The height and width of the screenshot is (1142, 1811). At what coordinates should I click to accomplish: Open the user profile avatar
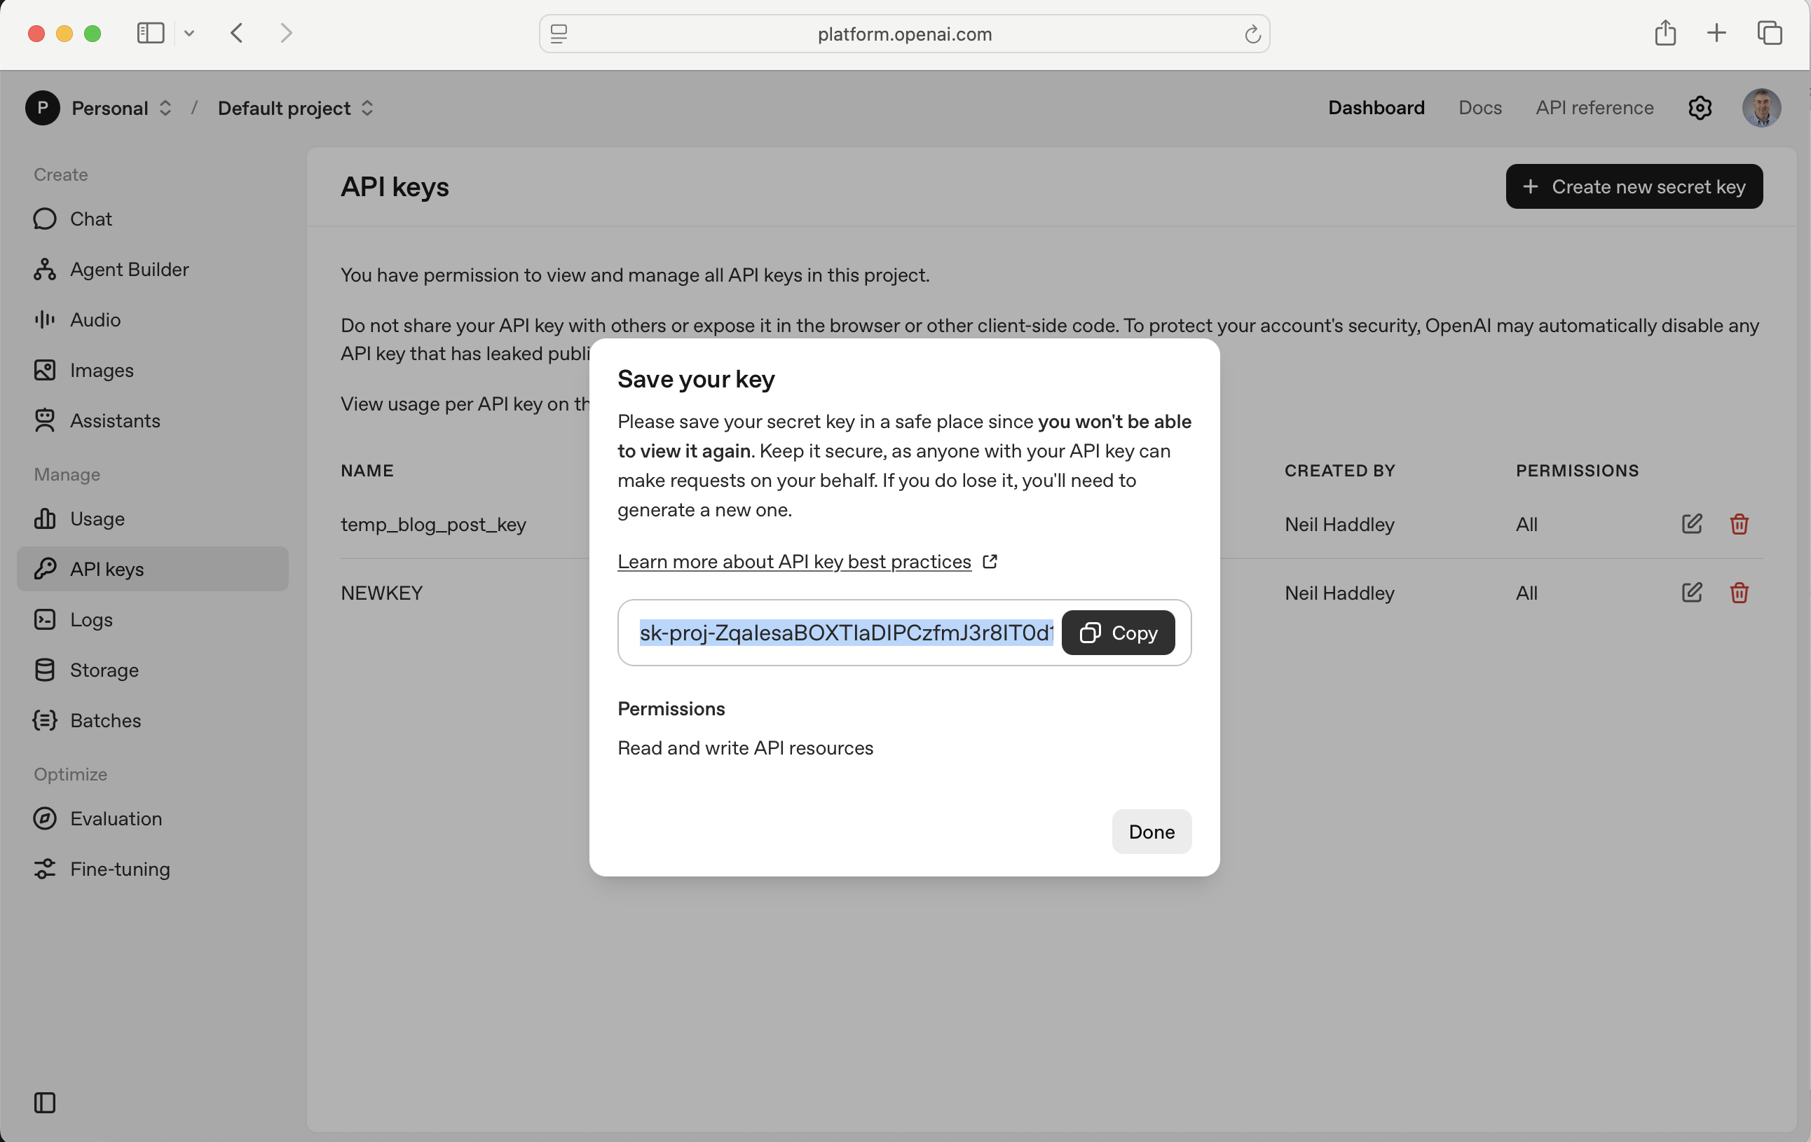pos(1761,107)
